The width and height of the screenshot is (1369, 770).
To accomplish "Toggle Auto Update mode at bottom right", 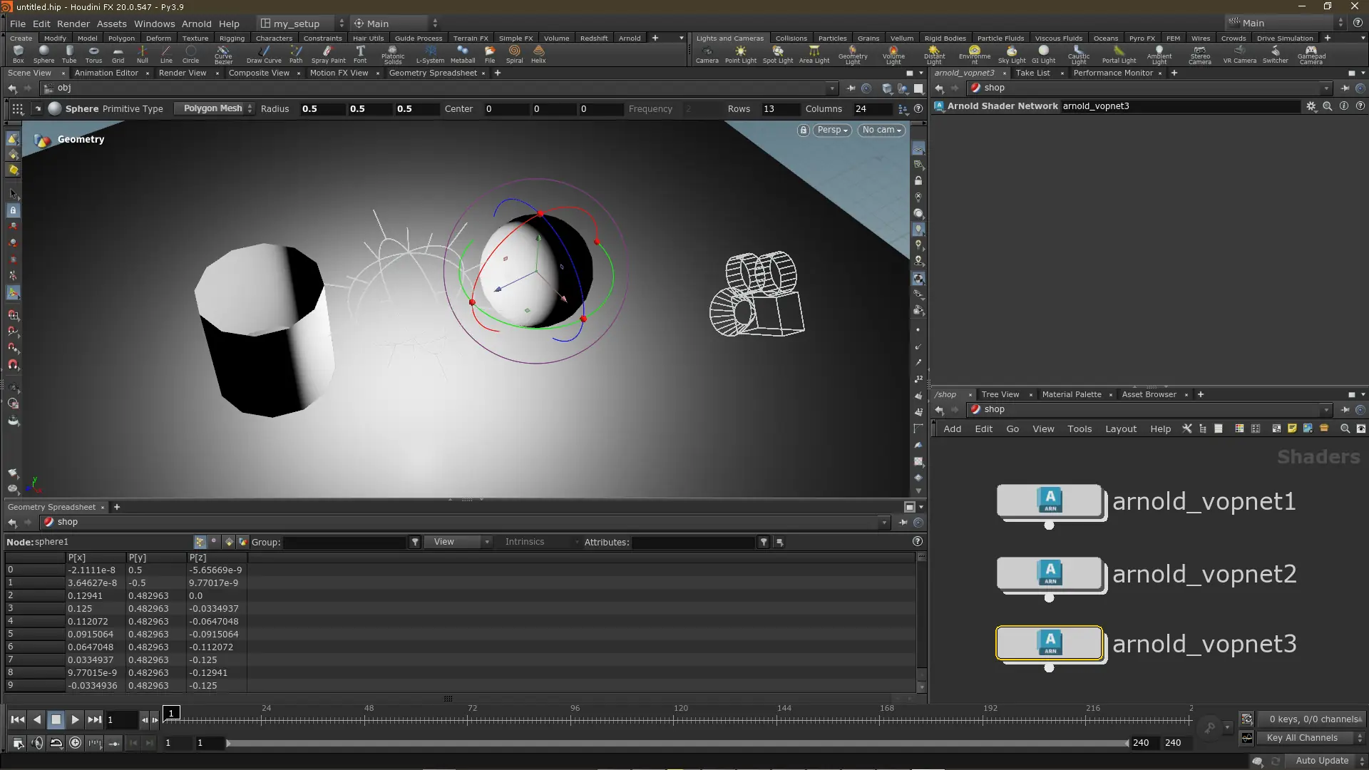I will coord(1321,761).
